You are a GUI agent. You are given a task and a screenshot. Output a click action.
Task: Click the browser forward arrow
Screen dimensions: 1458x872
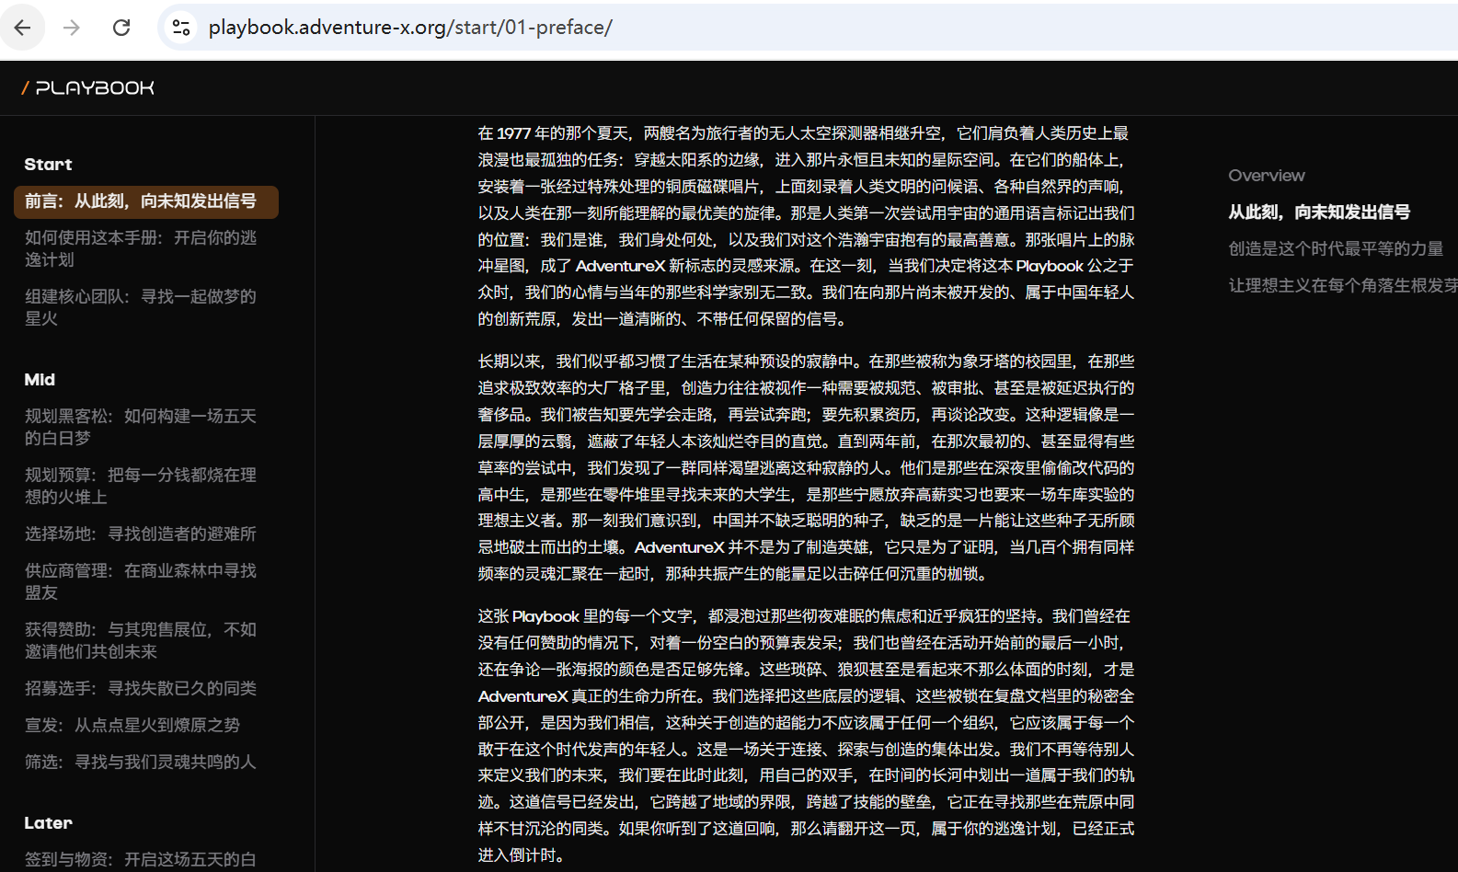72,28
